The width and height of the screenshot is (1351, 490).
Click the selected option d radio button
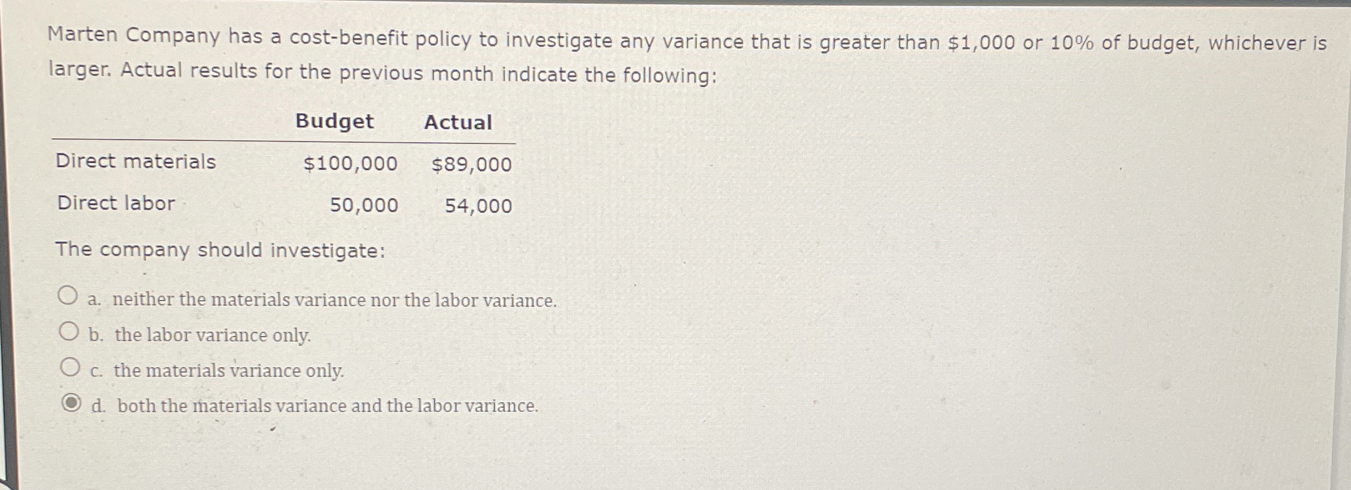coord(72,403)
